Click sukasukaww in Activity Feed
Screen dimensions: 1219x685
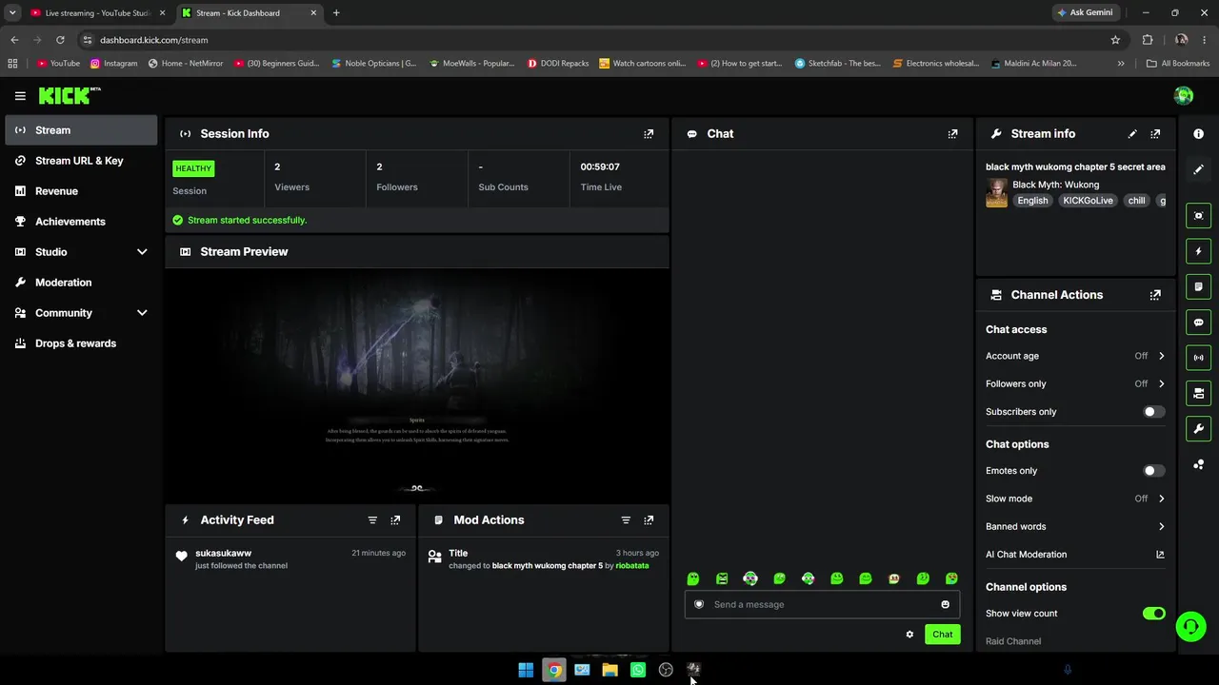[x=223, y=554]
